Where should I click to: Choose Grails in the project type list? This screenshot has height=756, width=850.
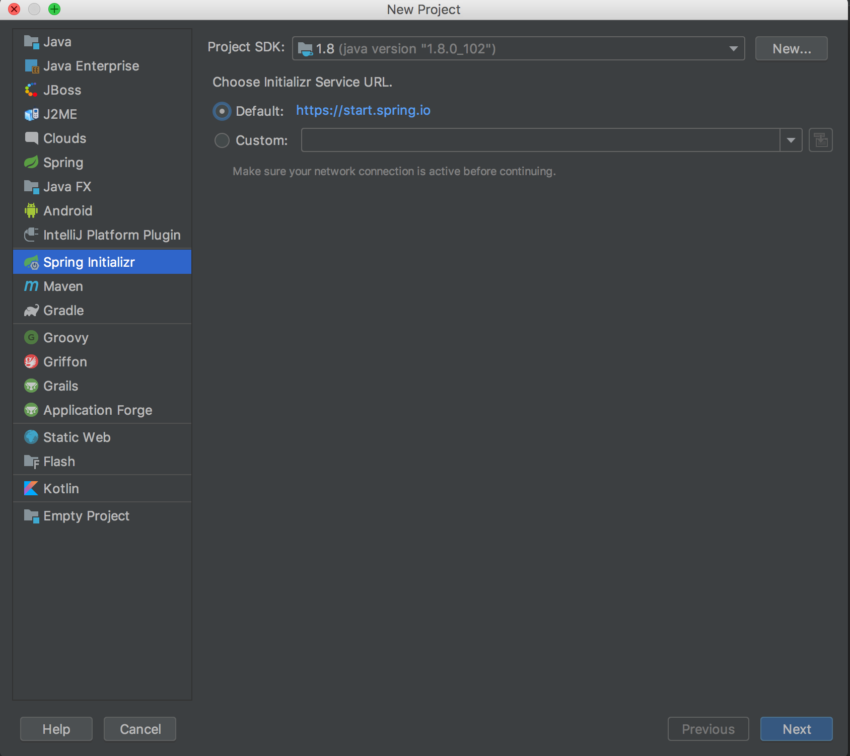coord(102,386)
